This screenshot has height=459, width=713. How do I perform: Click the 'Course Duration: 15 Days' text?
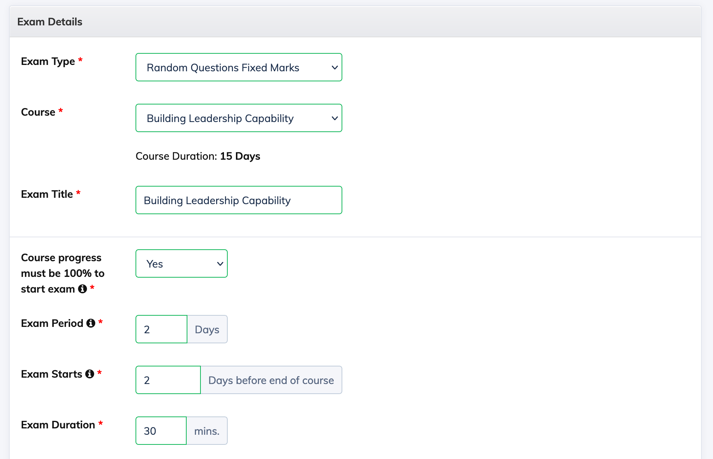[198, 156]
